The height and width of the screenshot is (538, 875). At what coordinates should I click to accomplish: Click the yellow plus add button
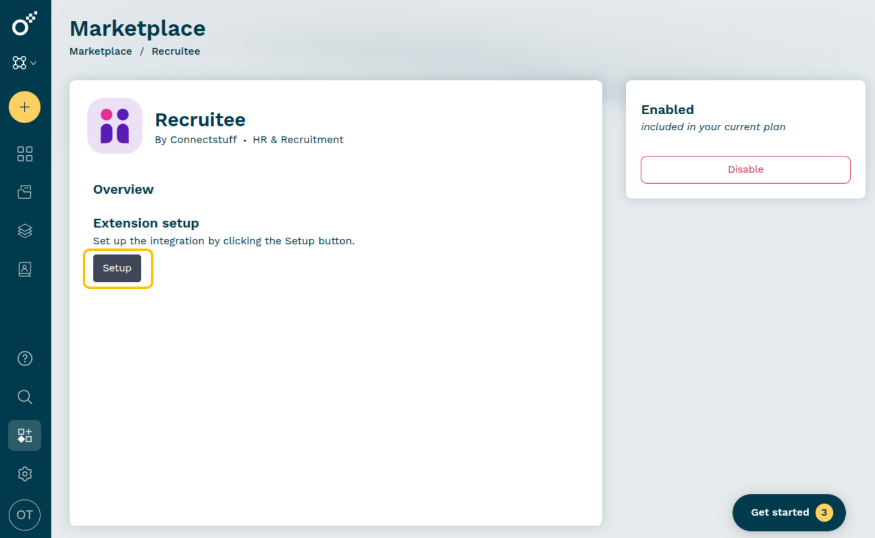[x=24, y=107]
